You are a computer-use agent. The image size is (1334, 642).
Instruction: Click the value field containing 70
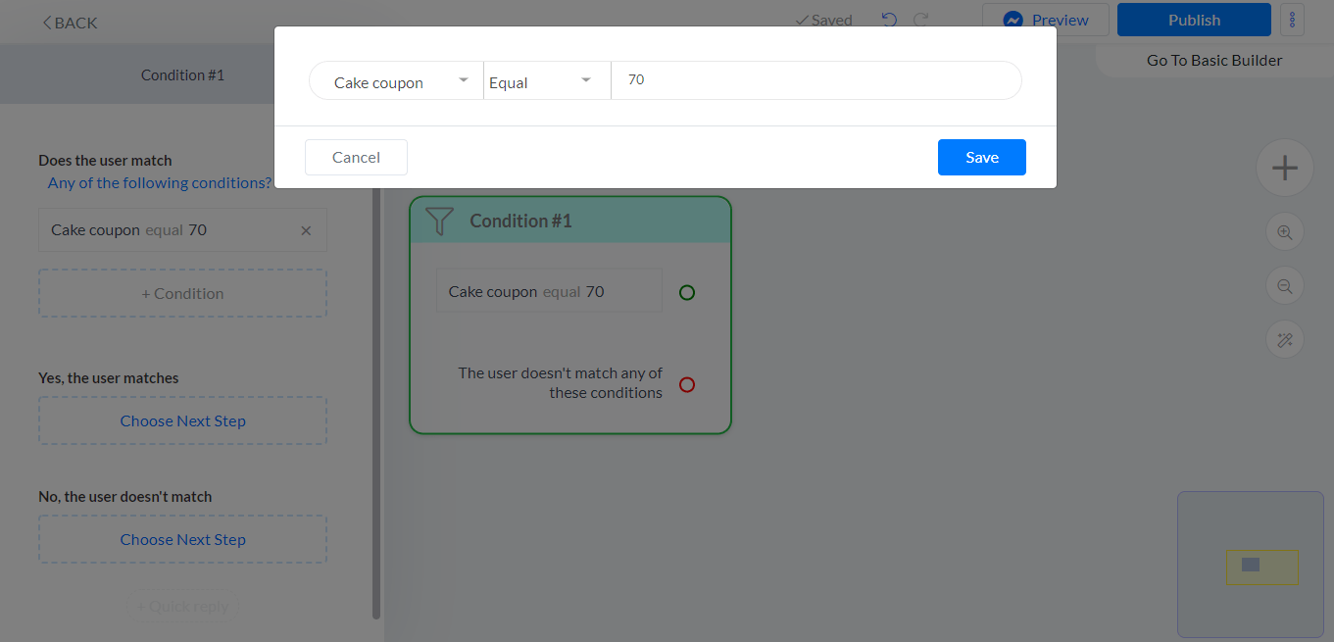pos(816,80)
